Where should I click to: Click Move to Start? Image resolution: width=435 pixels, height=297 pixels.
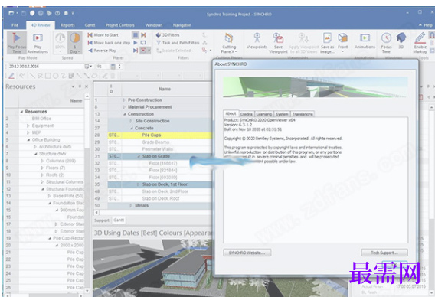(x=103, y=35)
